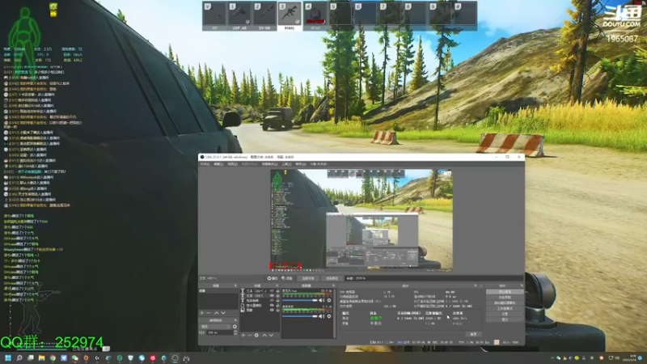The image size is (647, 364).
Task: Click the 重置 button in Stats dock
Action: pyautogui.click(x=473, y=334)
